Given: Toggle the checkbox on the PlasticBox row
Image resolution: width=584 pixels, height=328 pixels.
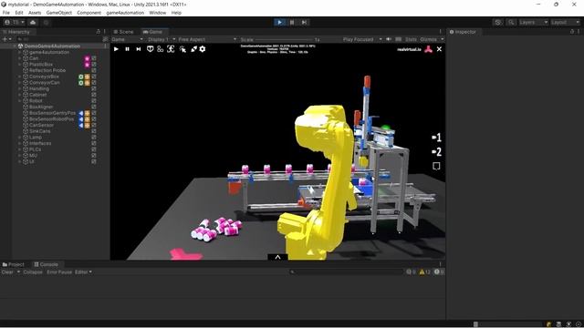Looking at the screenshot, I should pyautogui.click(x=94, y=65).
